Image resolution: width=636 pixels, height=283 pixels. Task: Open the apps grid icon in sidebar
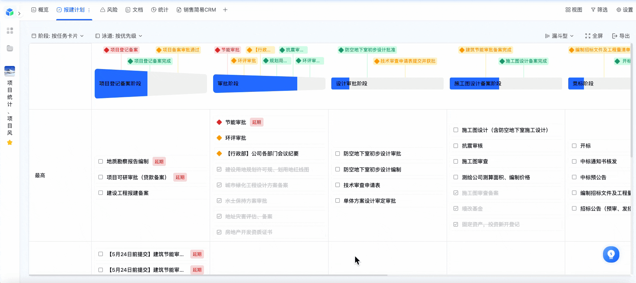click(x=10, y=31)
